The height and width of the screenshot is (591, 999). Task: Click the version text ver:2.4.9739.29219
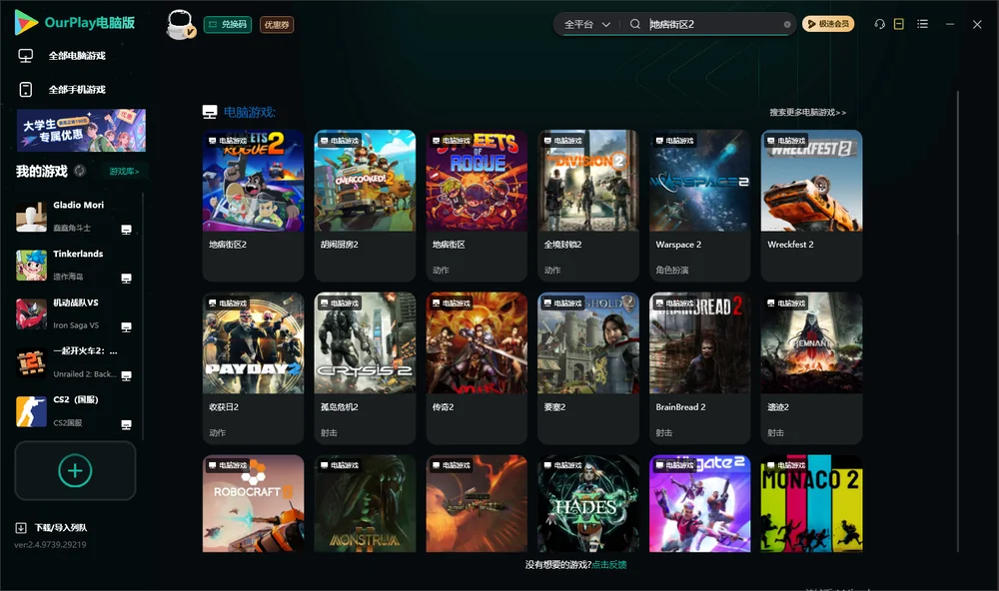50,544
